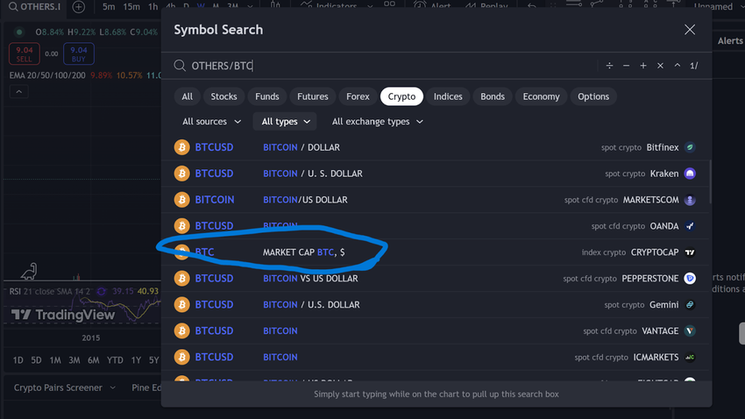Insert the multiplication operator symbol
Viewport: 745px width, 419px height.
(x=660, y=66)
